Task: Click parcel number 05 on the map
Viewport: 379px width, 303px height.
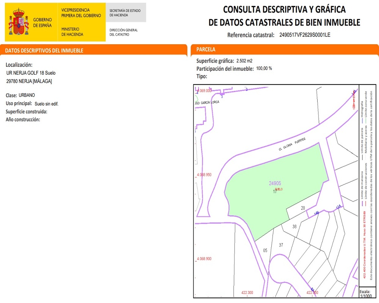Action: pyautogui.click(x=265, y=250)
